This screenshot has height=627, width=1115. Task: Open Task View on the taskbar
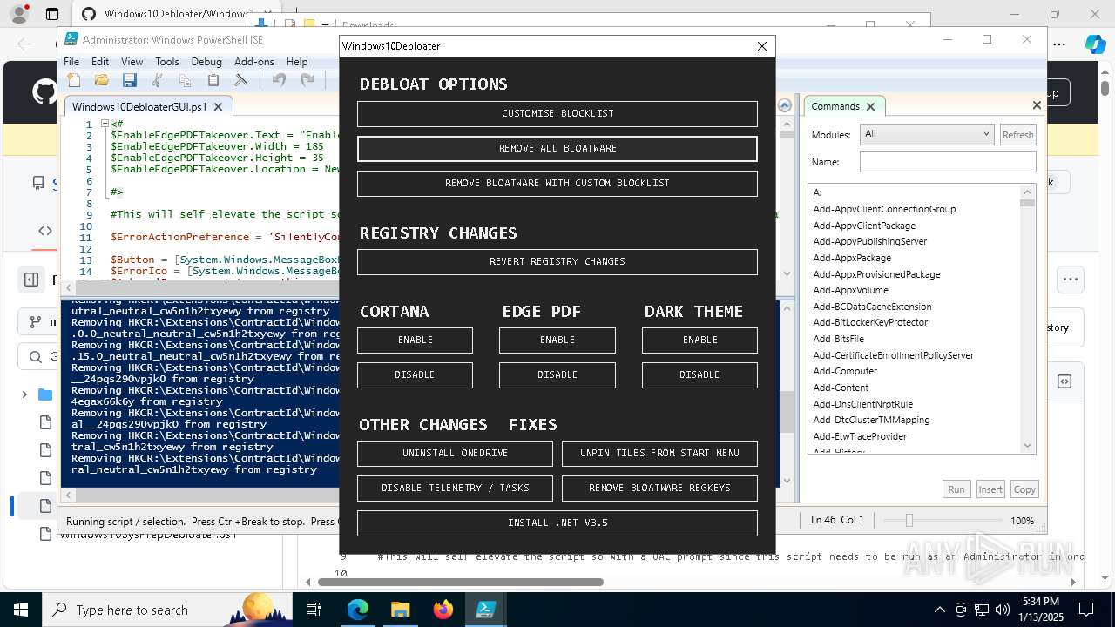coord(314,610)
